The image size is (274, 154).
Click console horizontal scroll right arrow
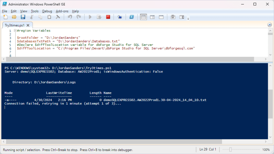[x=266, y=142]
